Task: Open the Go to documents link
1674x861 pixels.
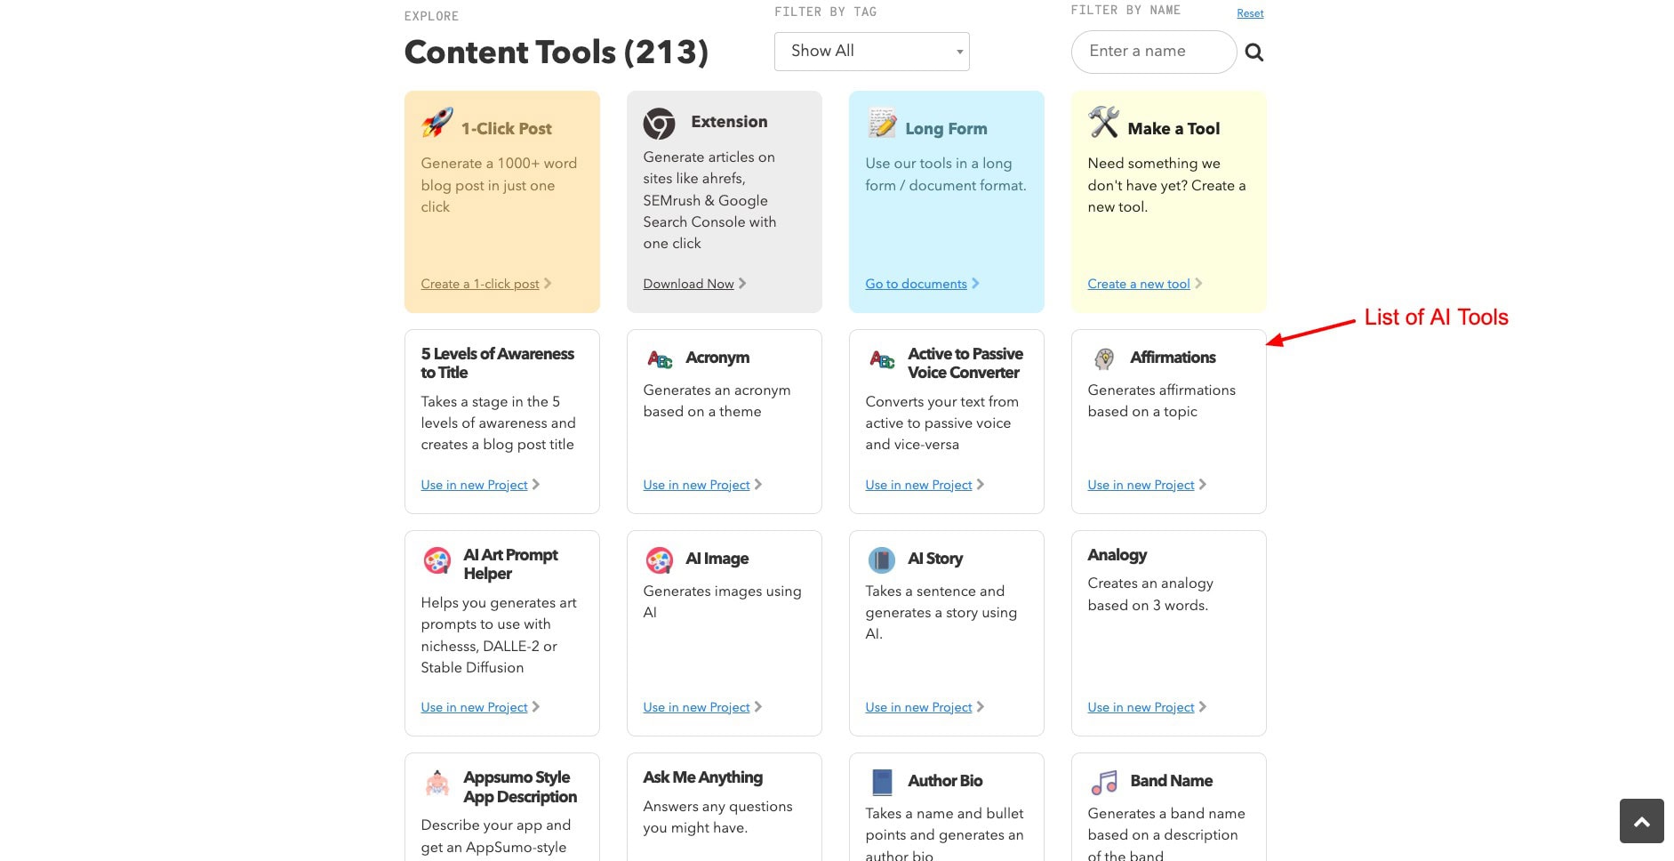Action: pyautogui.click(x=917, y=284)
